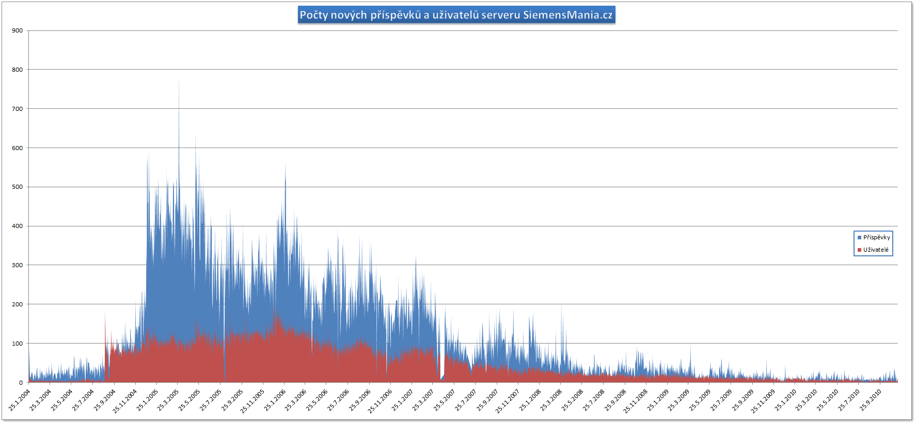
Task: Select the 25.9.2006 date axis label
Action: coord(359,400)
